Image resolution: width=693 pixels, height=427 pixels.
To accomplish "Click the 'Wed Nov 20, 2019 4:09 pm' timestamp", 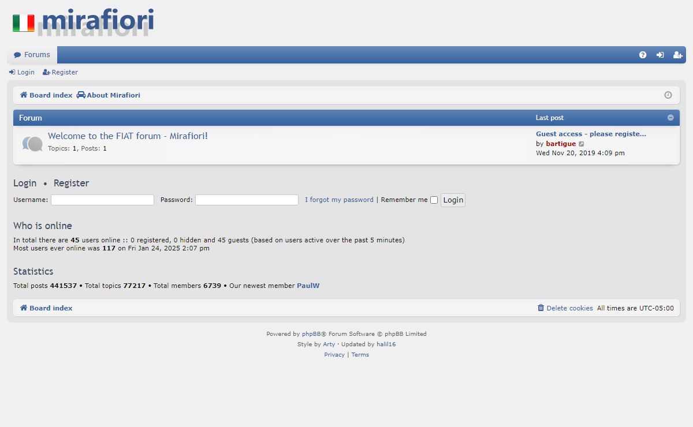I will click(580, 153).
